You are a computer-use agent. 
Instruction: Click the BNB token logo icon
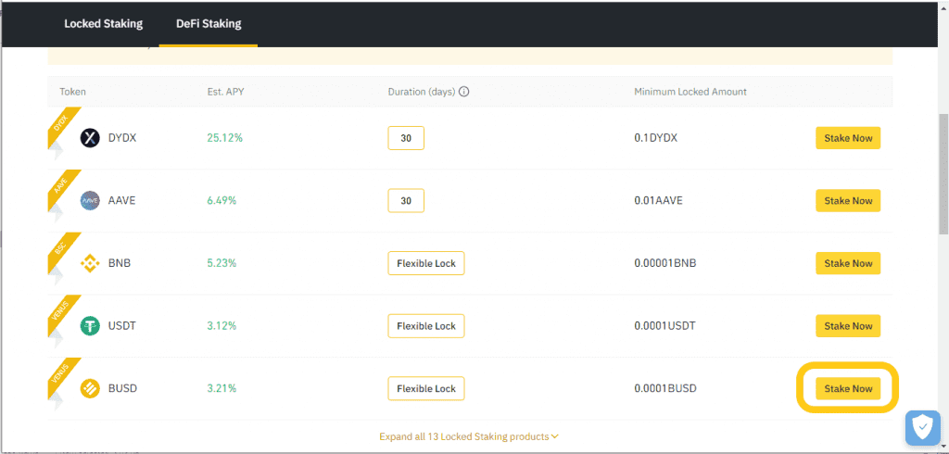[x=90, y=263]
